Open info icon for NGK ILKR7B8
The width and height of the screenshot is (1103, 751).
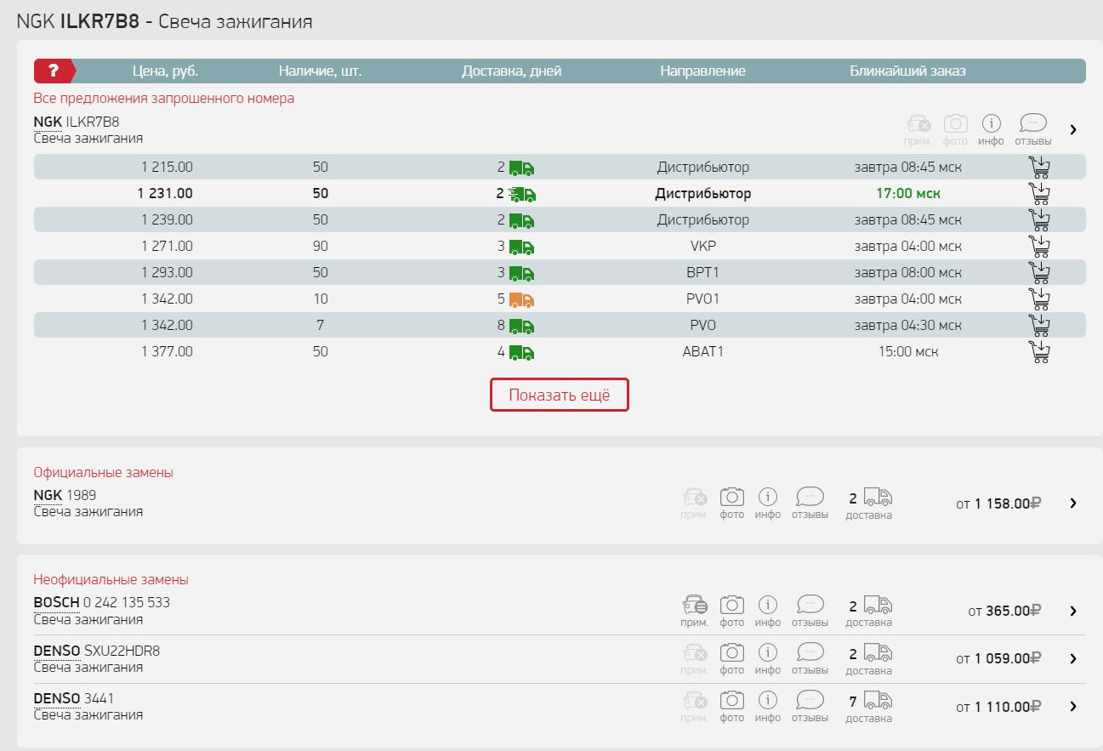(991, 130)
